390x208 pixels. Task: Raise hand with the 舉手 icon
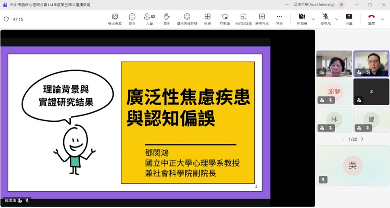click(167, 19)
